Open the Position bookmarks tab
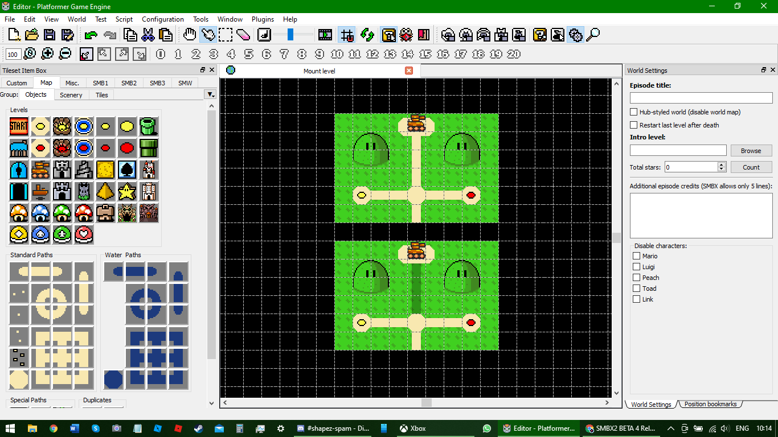Viewport: 778px width, 437px height. pos(710,404)
